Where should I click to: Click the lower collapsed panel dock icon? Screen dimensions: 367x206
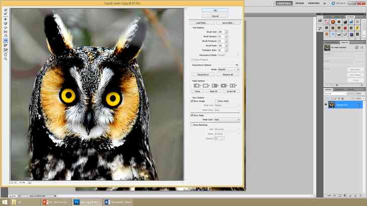click(x=320, y=29)
